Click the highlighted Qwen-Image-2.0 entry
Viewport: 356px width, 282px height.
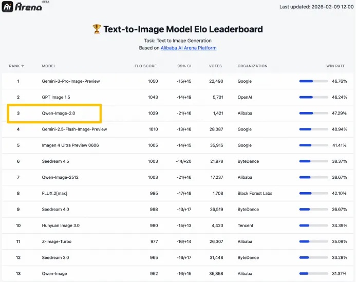(x=59, y=113)
